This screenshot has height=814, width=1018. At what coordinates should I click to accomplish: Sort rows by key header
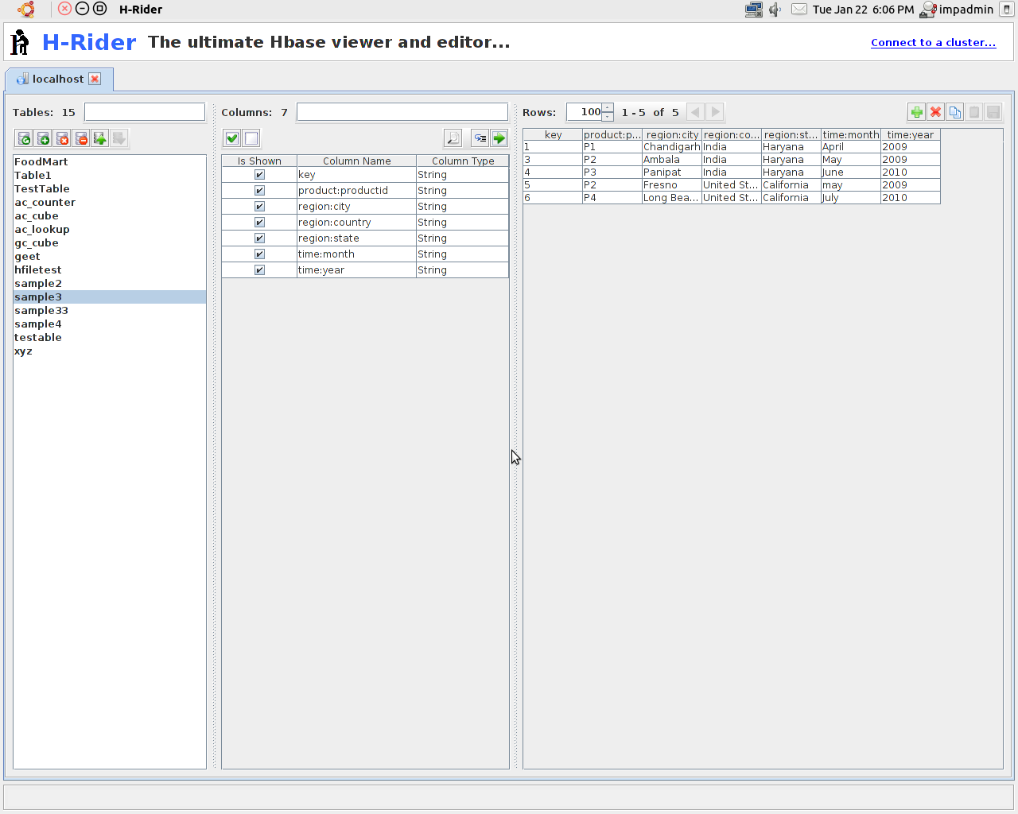(553, 134)
